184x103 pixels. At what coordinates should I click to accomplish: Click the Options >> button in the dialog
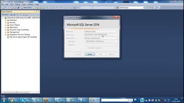tap(112, 54)
